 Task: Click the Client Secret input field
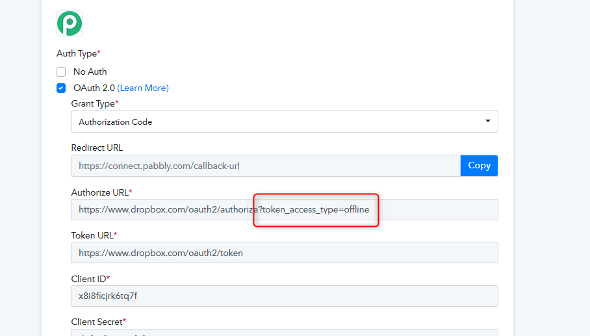(284, 333)
